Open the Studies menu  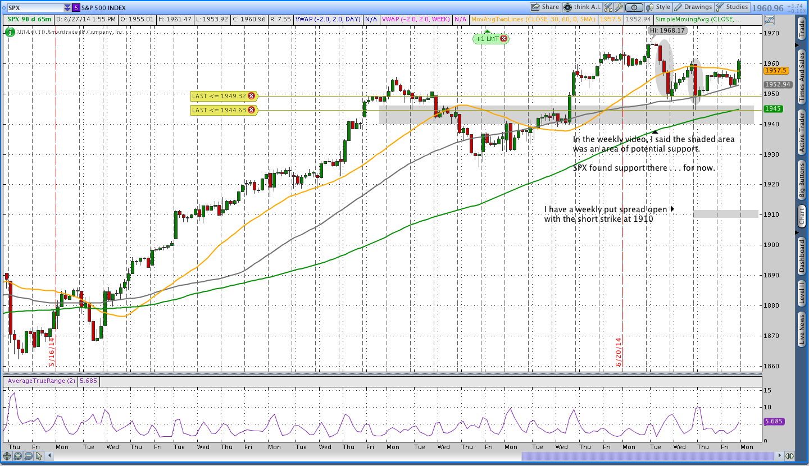tap(732, 7)
